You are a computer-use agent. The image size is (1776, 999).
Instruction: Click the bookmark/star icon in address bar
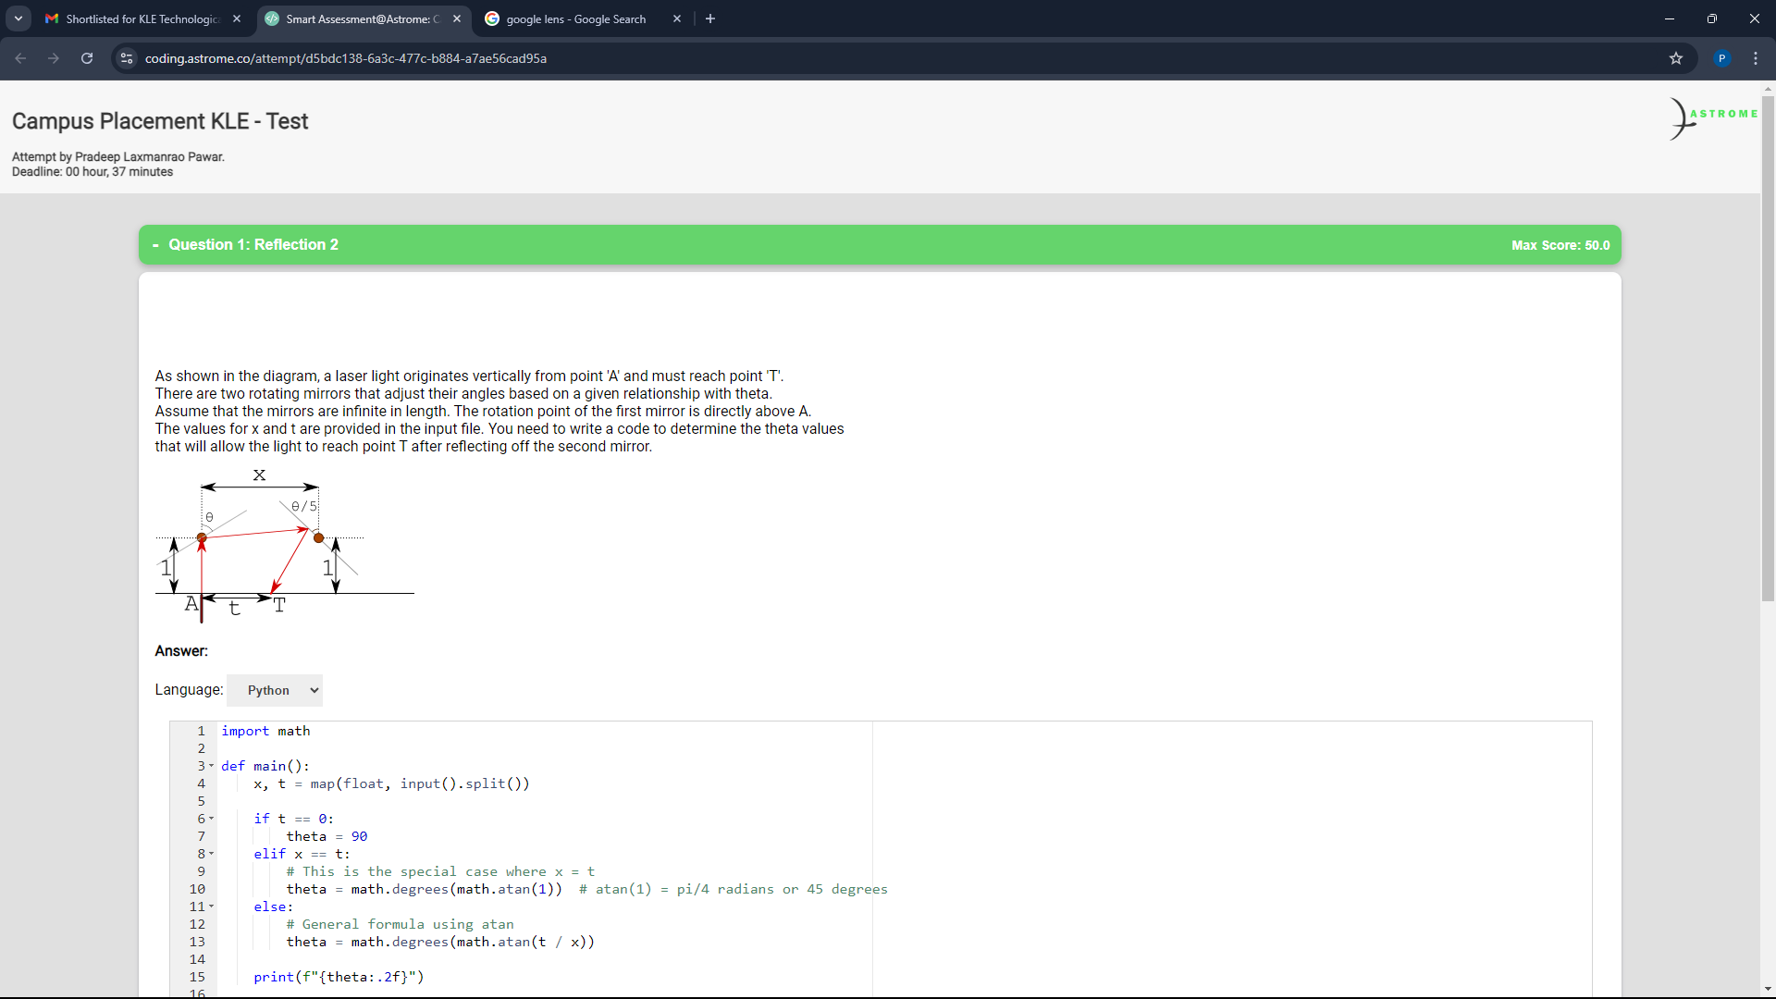(1677, 58)
